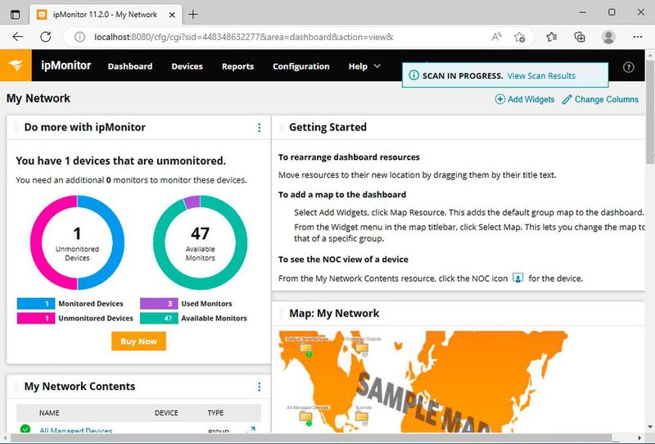Click the DEVICE column header
655x444 pixels.
click(x=166, y=413)
